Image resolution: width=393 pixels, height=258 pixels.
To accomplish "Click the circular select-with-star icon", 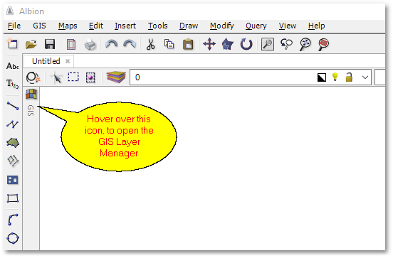I will [x=33, y=77].
